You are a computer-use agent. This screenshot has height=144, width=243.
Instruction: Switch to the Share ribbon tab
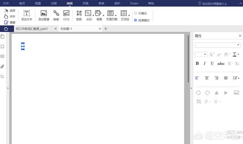(134, 3)
